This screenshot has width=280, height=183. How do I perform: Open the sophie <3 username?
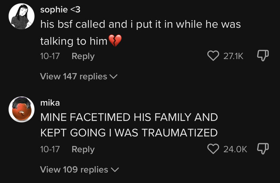(x=60, y=10)
